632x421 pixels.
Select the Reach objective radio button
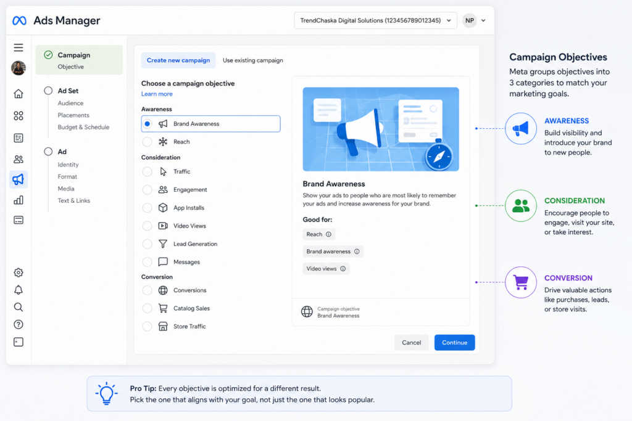coord(148,142)
